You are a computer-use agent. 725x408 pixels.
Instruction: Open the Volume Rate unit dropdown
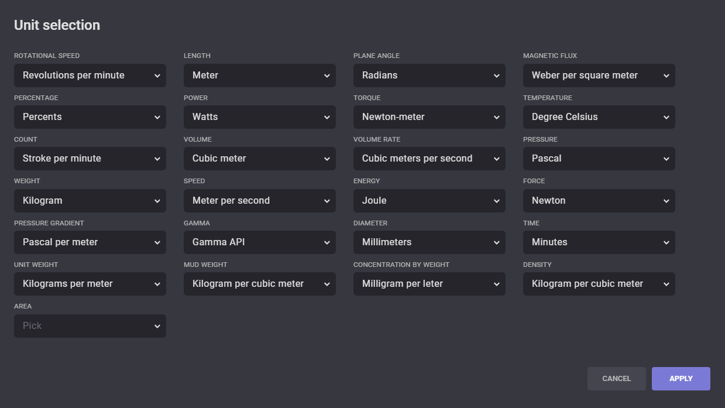pyautogui.click(x=429, y=159)
